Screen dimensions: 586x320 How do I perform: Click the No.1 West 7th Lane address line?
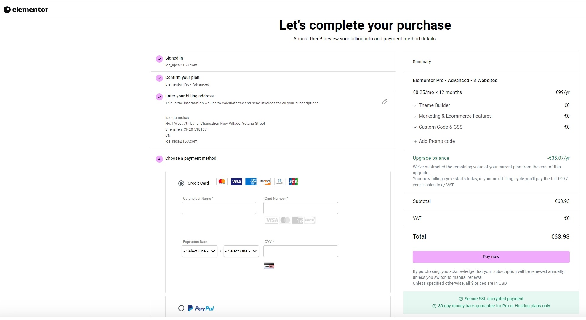215,124
